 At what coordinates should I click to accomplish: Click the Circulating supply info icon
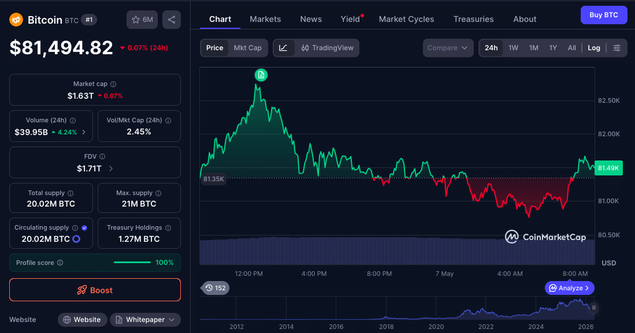(75, 228)
